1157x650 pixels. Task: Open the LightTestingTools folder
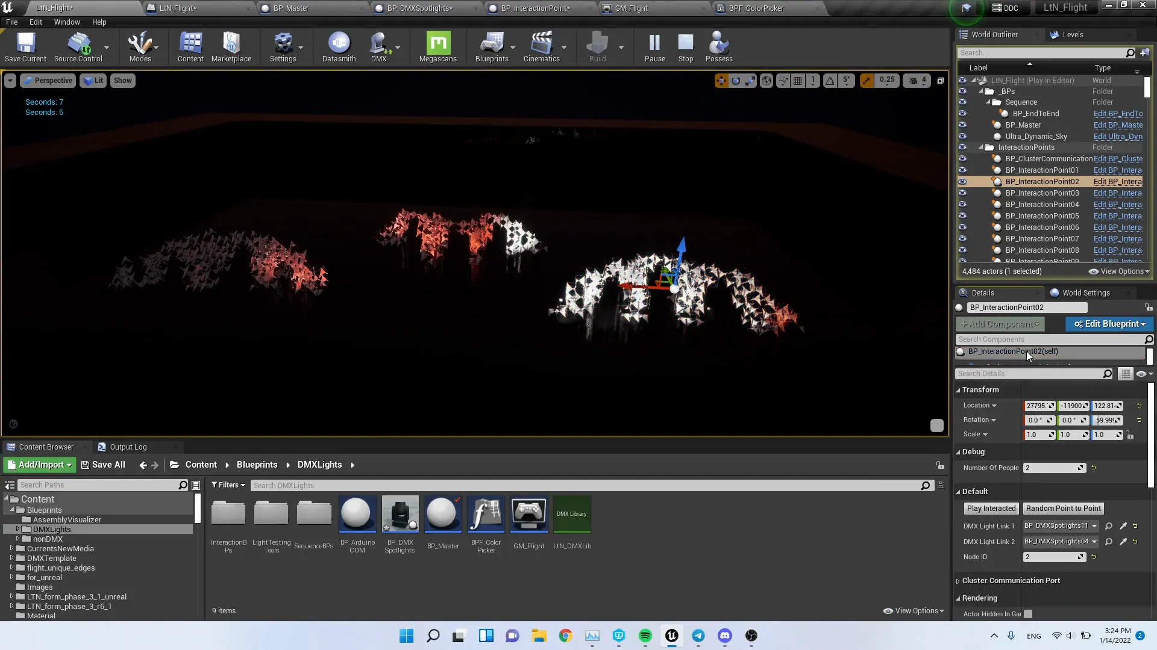pos(271,524)
